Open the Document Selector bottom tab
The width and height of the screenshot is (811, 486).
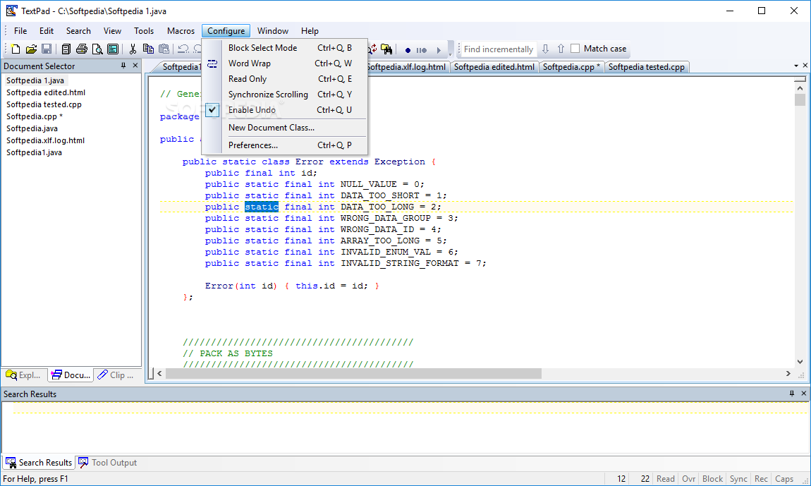[x=71, y=375]
